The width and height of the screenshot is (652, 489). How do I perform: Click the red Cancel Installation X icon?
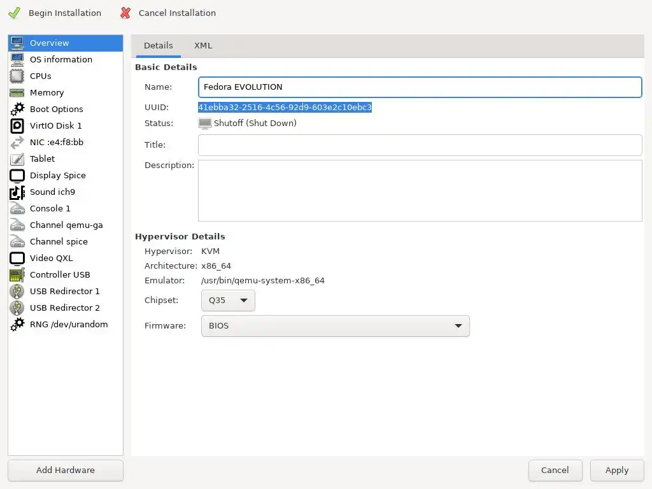(x=125, y=13)
